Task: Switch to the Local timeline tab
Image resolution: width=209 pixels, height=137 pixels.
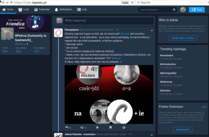Action: coord(23,10)
